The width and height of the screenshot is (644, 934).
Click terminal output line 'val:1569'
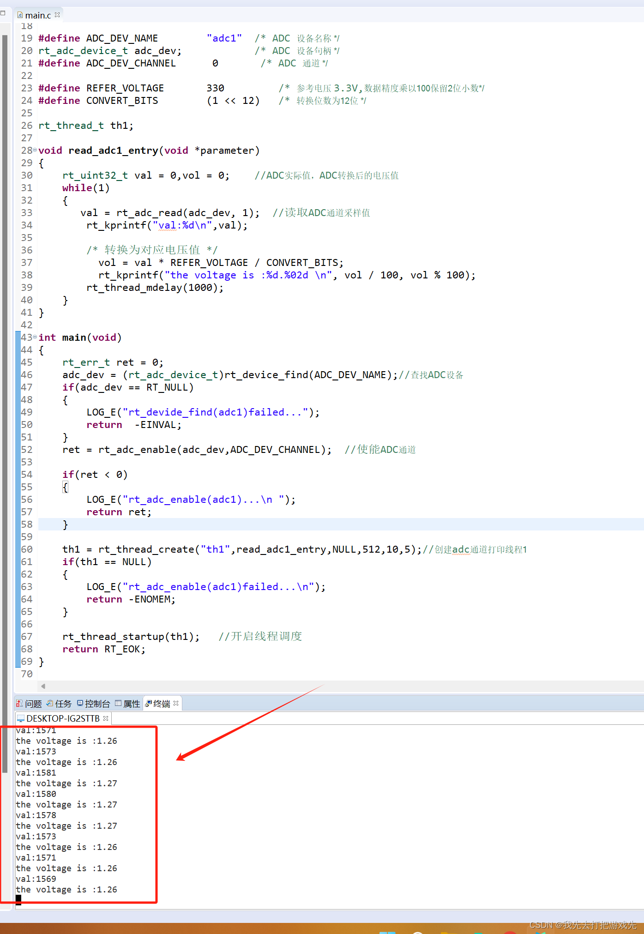click(x=36, y=879)
